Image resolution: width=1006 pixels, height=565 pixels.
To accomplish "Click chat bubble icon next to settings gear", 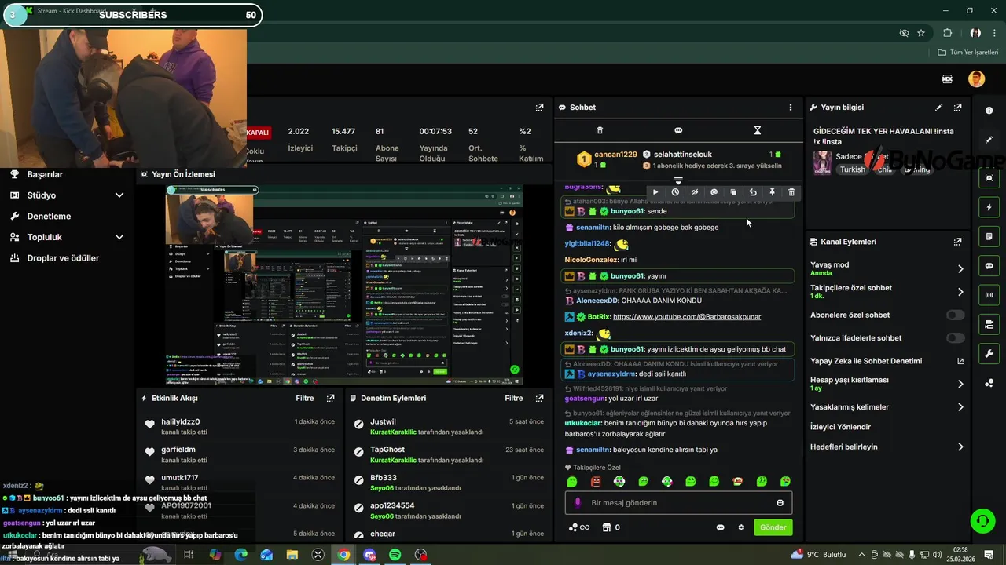I will click(720, 527).
